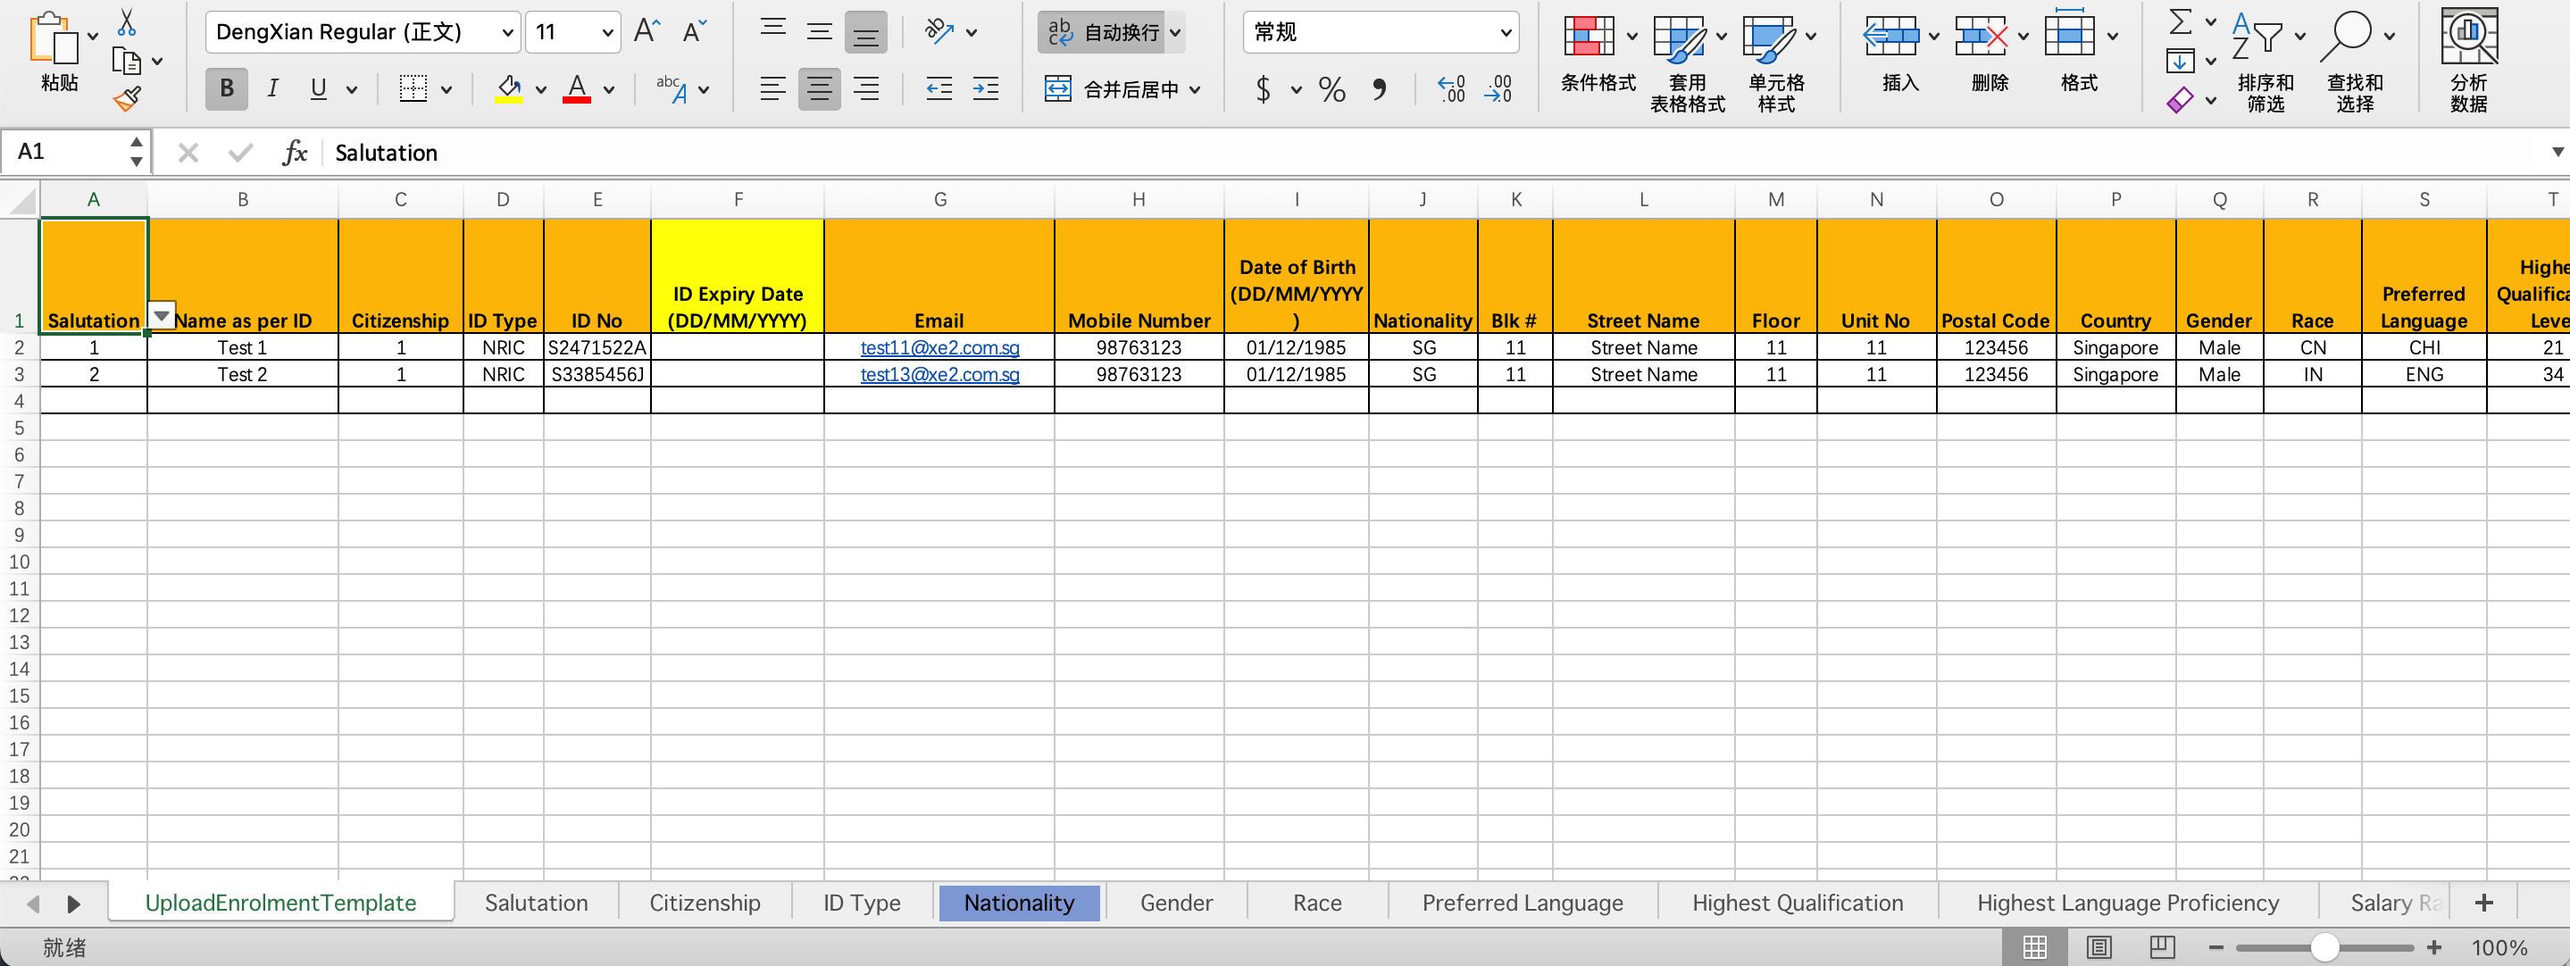Image resolution: width=2570 pixels, height=966 pixels.
Task: Click 分析数据 analyze data
Action: coord(2468,62)
